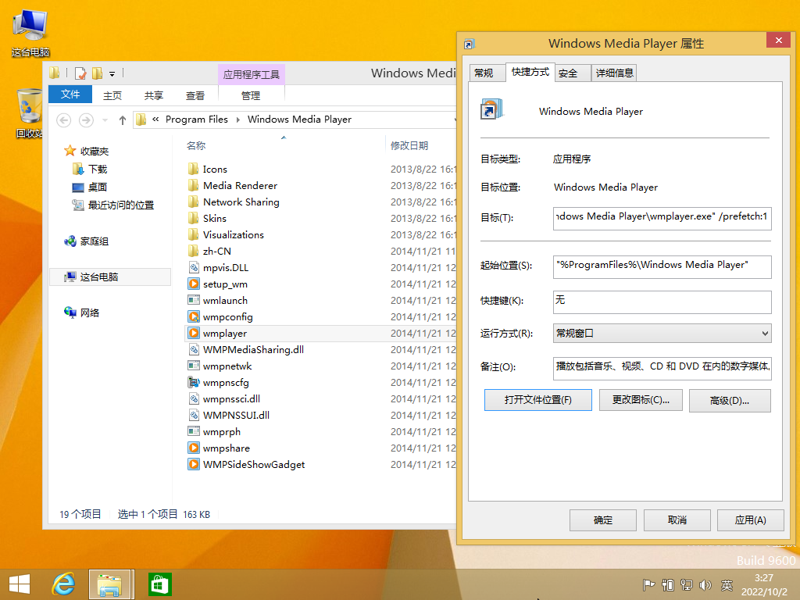Switch to the 查看 ribbon tab
The image size is (800, 600).
[196, 94]
